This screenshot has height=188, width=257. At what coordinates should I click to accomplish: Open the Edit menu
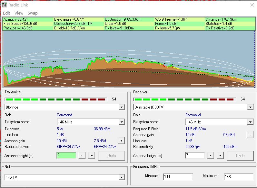pos(6,13)
